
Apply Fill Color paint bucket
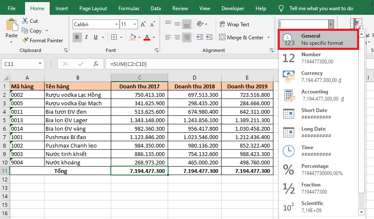pyautogui.click(x=132, y=38)
